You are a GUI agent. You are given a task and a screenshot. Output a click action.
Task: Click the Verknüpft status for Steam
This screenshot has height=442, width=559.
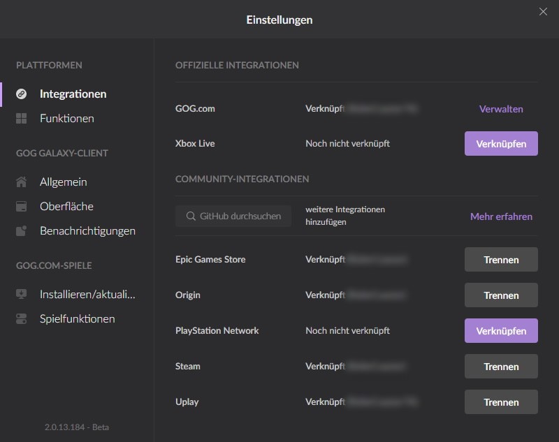(325, 367)
